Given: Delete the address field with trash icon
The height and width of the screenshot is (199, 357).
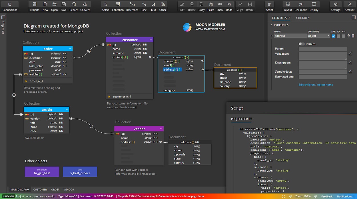Looking at the screenshot, I should 353,36.
